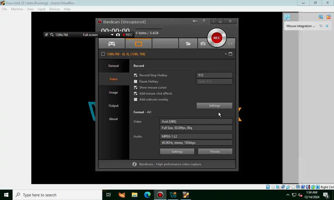Click the VirtualBox keyboard capture arrow icon

tap(318, 187)
